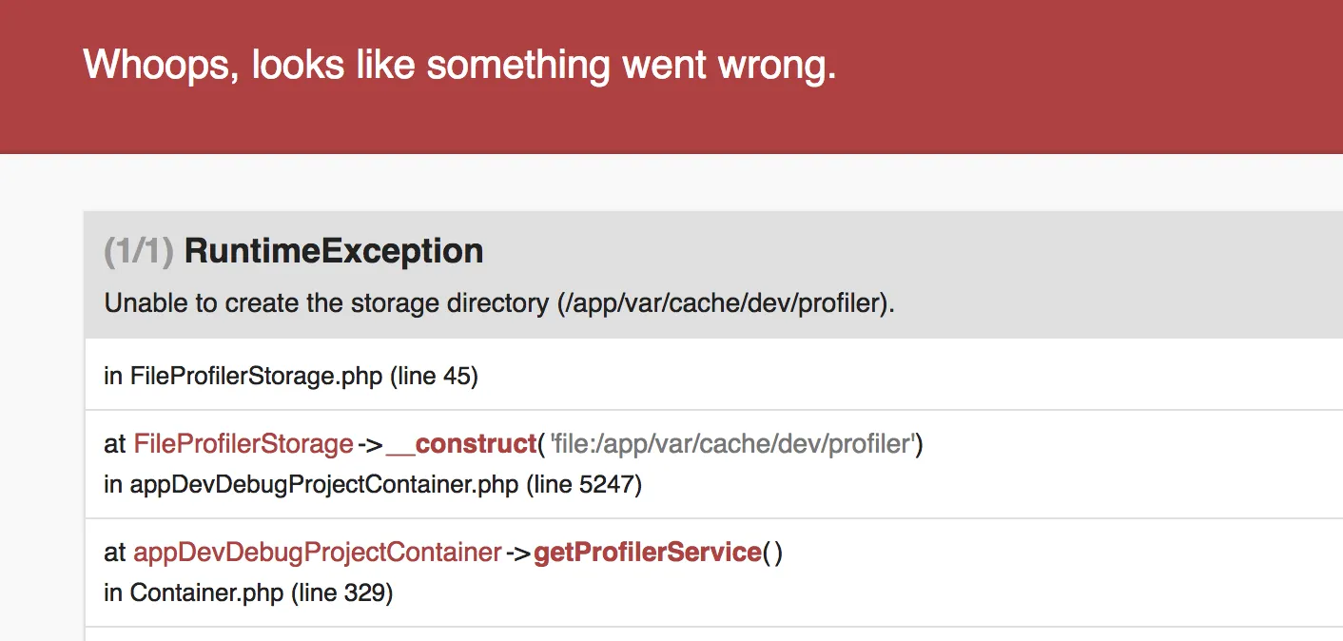Click the (1/1) exception counter
This screenshot has width=1343, height=641.
139,251
